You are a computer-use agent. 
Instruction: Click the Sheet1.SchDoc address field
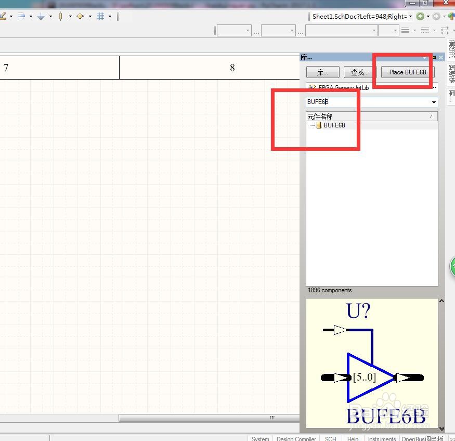click(x=359, y=16)
